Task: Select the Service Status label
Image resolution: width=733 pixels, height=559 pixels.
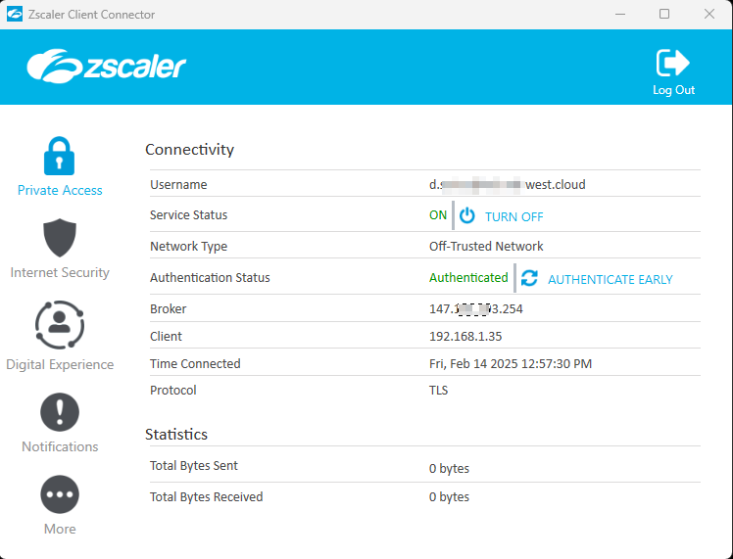Action: click(x=188, y=214)
